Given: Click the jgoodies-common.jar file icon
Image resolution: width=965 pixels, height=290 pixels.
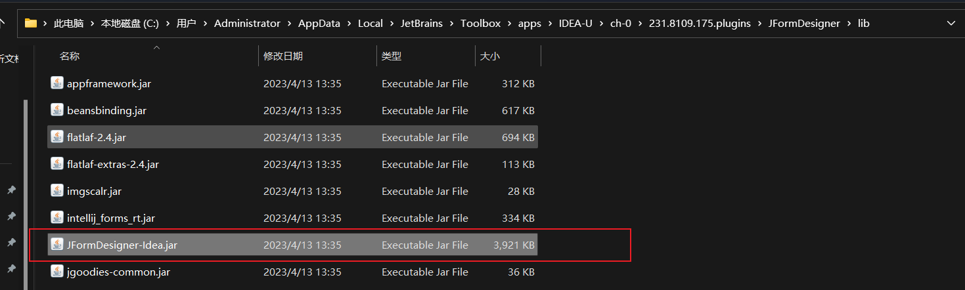Looking at the screenshot, I should pyautogui.click(x=57, y=272).
